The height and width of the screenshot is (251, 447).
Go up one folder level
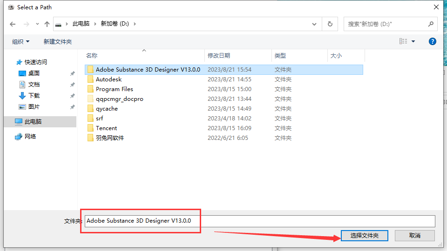47,24
